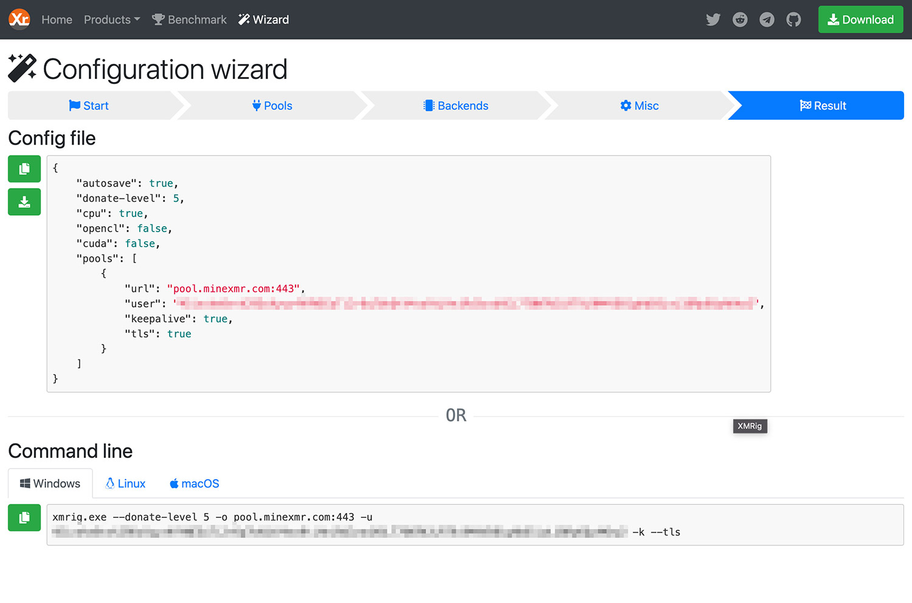912x603 pixels.
Task: Open the GitHub icon link
Action: coord(793,19)
